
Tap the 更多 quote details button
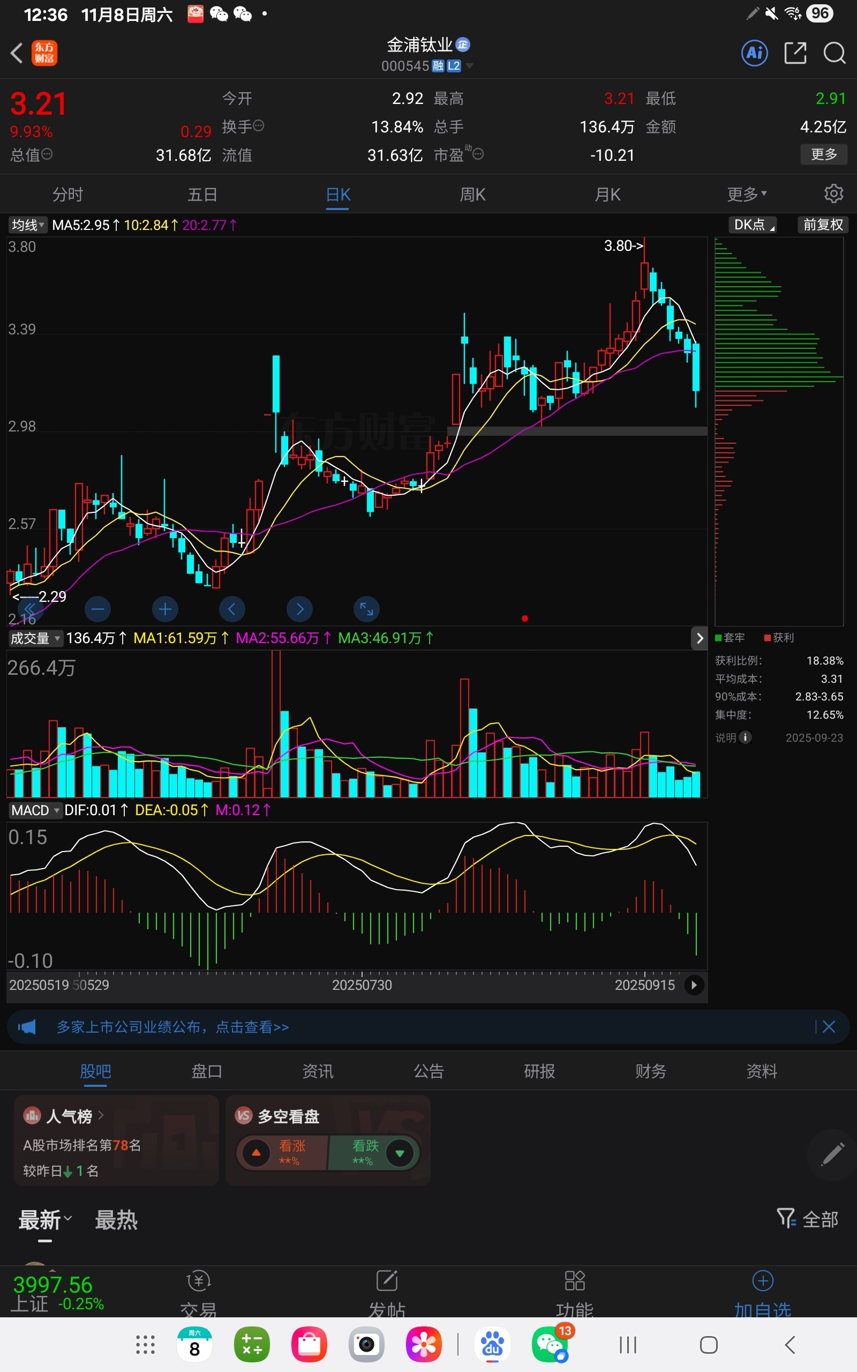[824, 154]
